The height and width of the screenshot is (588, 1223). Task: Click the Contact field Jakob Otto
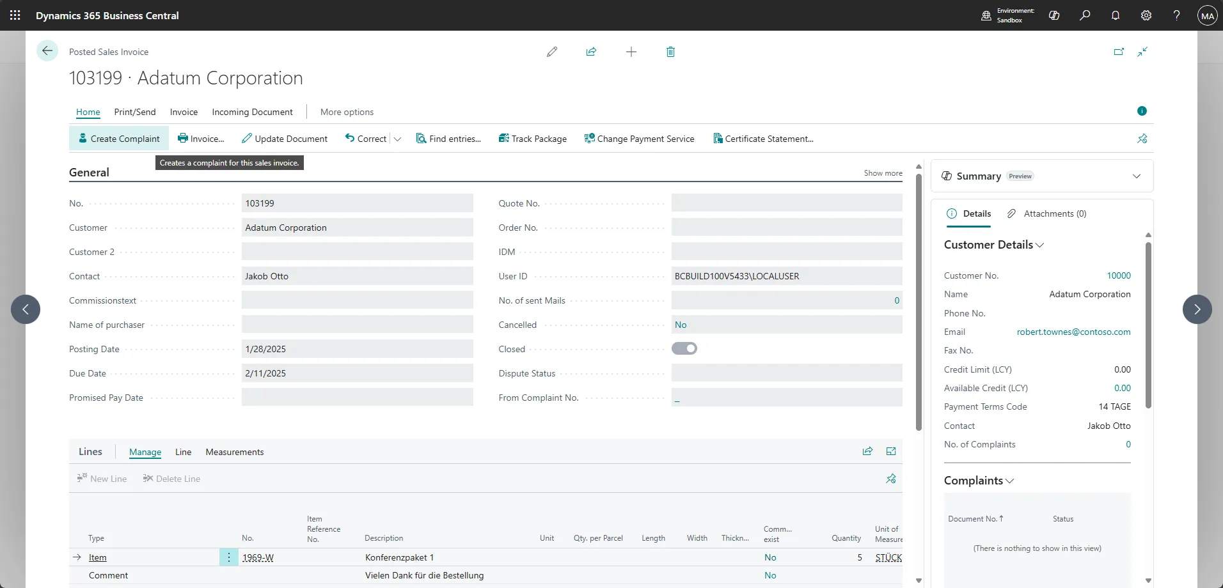tap(358, 276)
